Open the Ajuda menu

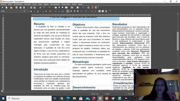point(80,4)
